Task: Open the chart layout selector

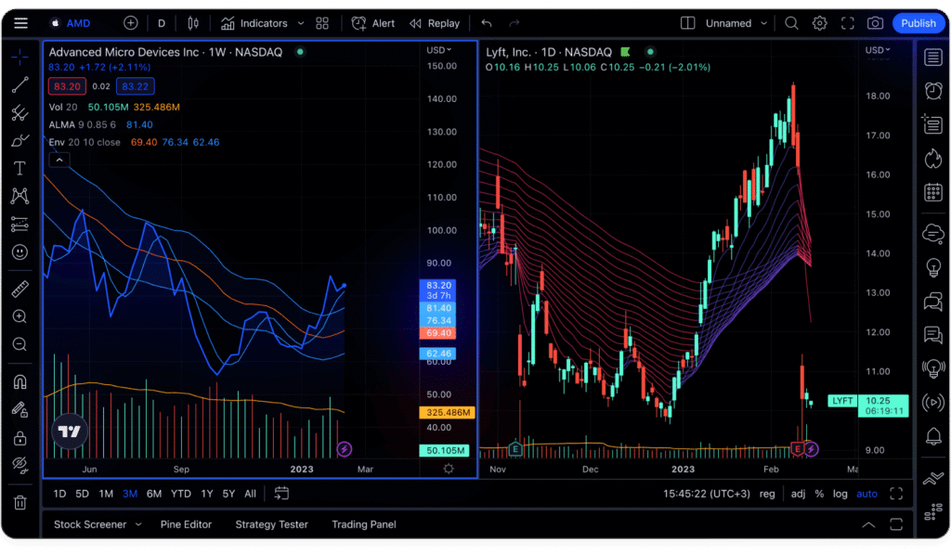Action: (x=687, y=23)
